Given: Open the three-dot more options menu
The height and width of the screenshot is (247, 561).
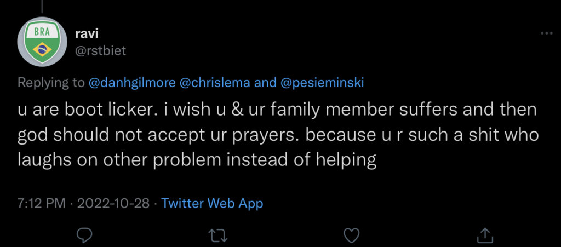Looking at the screenshot, I should coord(546,33).
